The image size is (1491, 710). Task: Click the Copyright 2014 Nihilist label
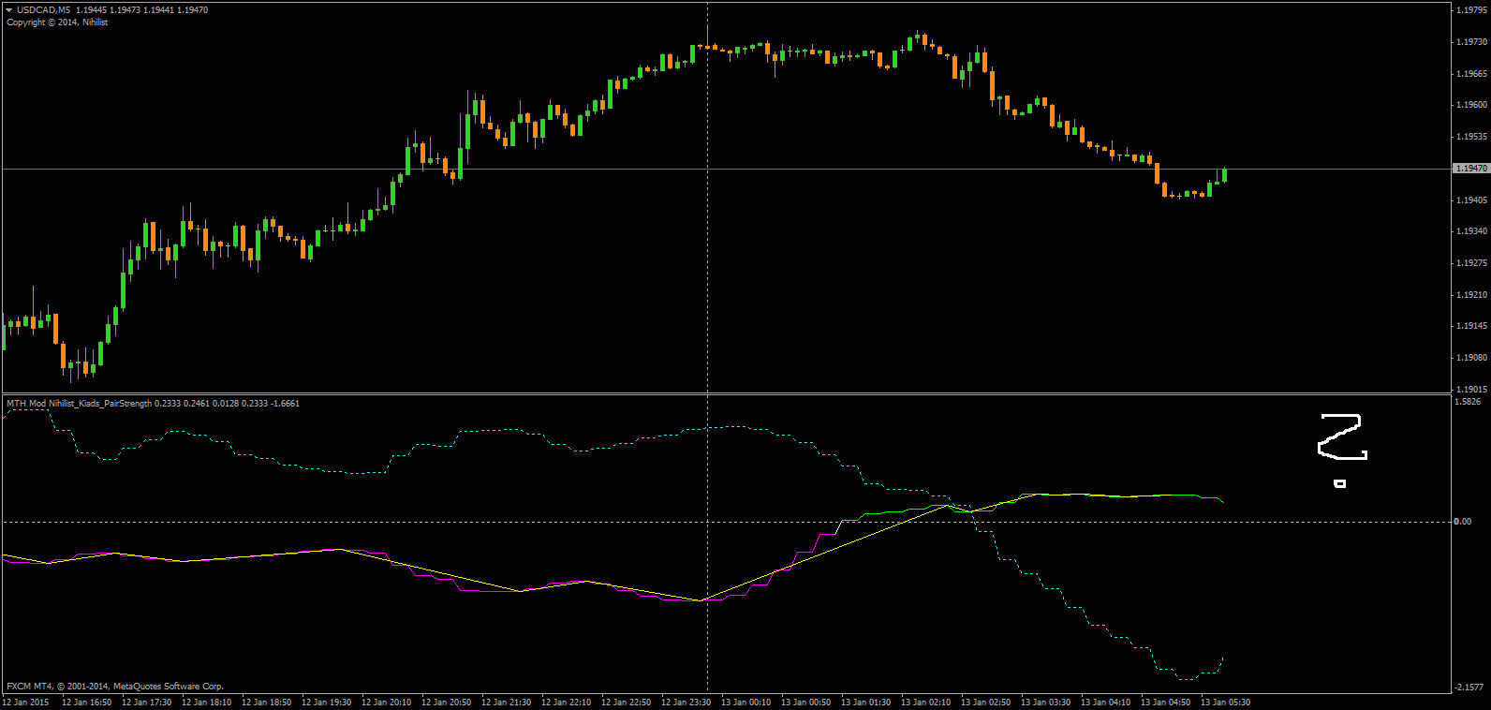point(57,22)
